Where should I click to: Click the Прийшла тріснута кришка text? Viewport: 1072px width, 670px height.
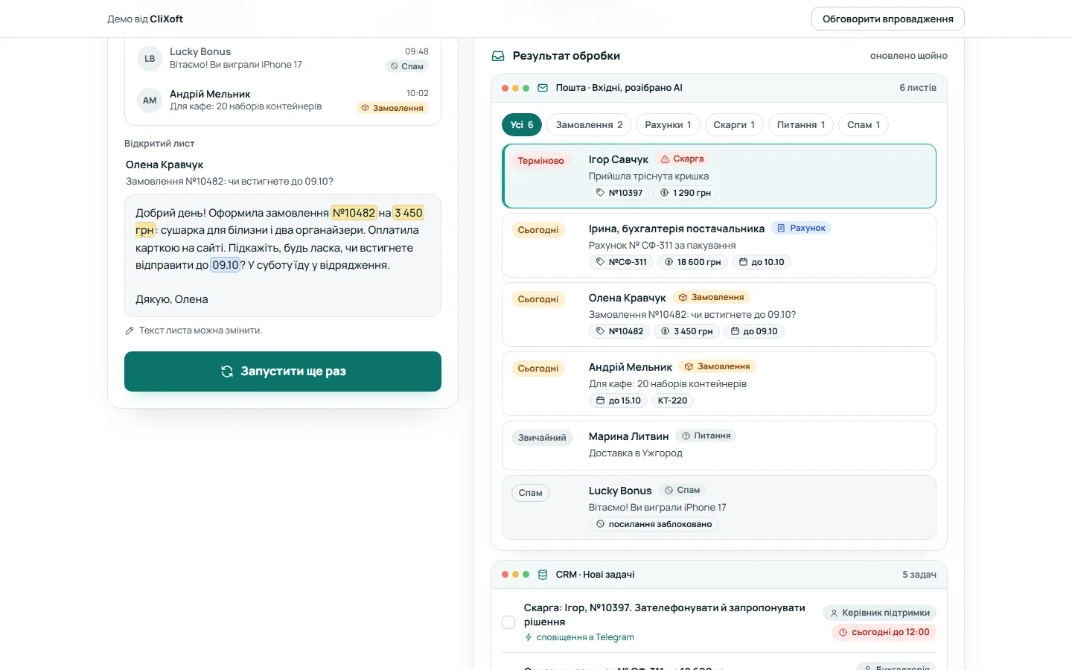tap(649, 176)
